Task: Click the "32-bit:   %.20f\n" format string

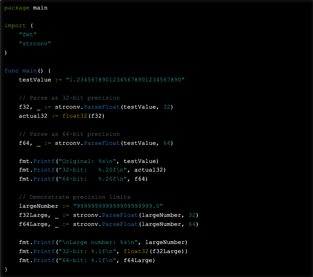Action: pyautogui.click(x=87, y=170)
